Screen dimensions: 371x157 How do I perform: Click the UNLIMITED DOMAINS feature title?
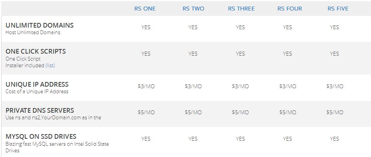click(x=39, y=25)
